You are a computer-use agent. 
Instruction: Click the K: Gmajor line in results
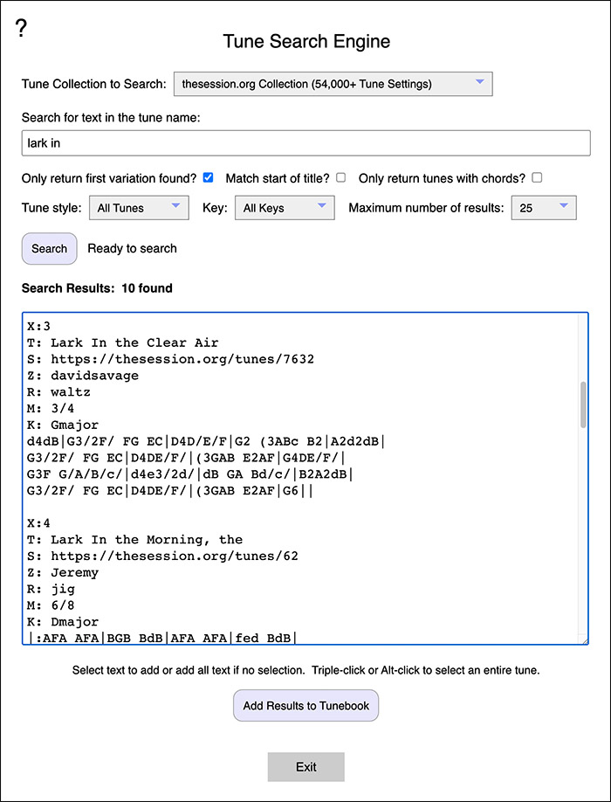pyautogui.click(x=64, y=425)
